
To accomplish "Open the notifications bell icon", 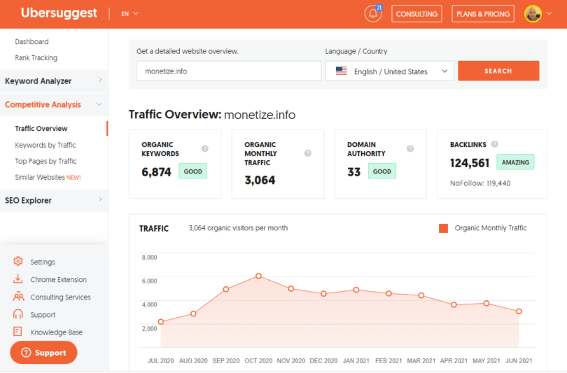I will tap(373, 14).
